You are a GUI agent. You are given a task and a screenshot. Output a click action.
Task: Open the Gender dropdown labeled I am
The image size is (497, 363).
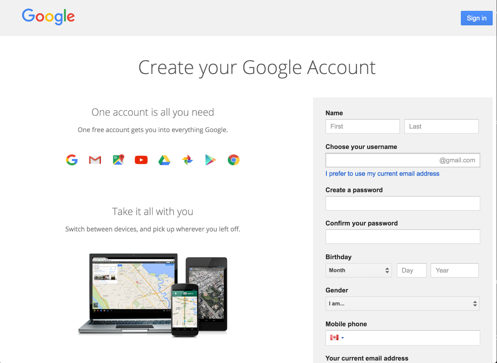[x=402, y=304]
